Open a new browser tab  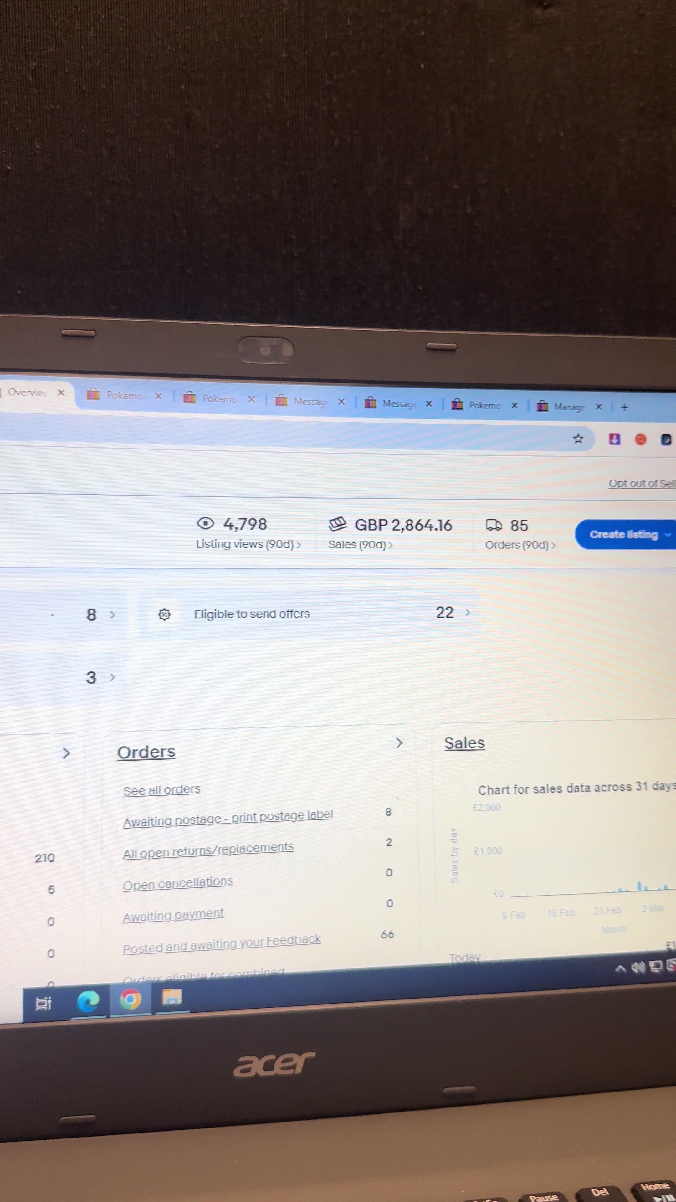[625, 407]
